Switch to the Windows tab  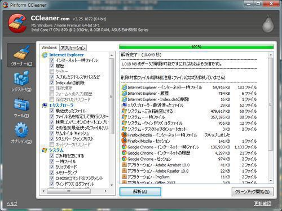(49, 47)
